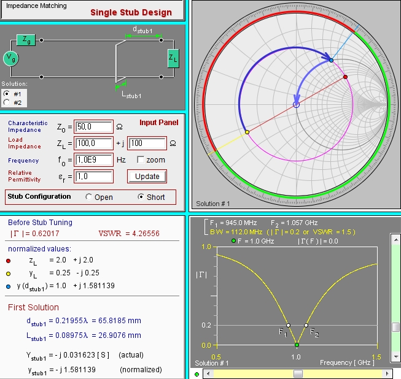Click the load impedance real part field

pyautogui.click(x=93, y=144)
